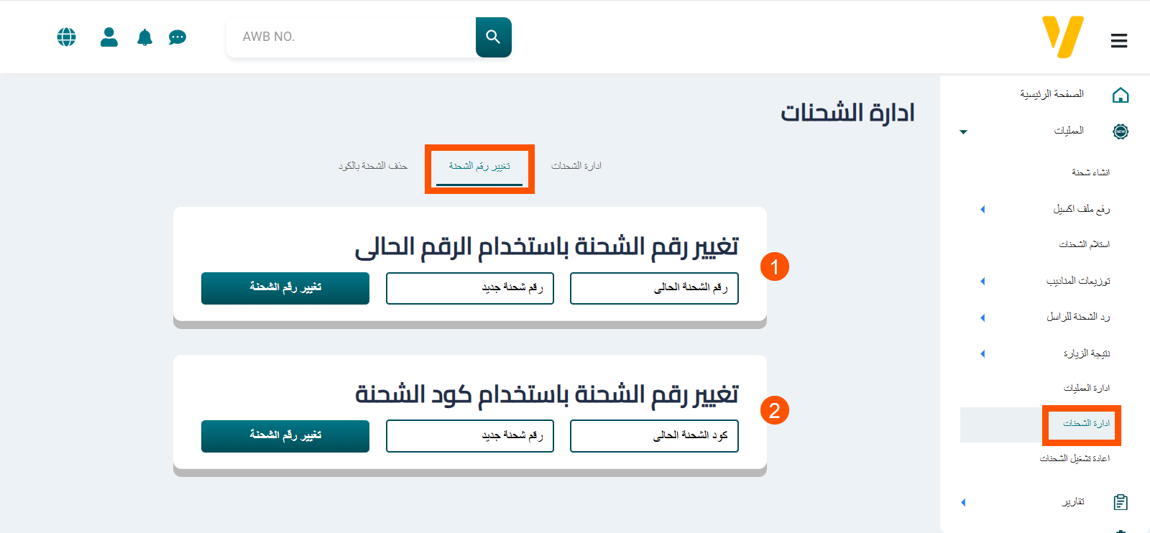1150x533 pixels.
Task: Toggle the hamburger menu icon
Action: 1118,41
